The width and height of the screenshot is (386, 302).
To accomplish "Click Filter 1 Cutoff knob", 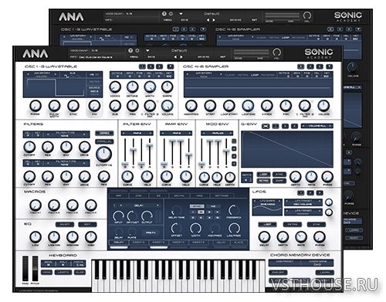I will pos(29,147).
